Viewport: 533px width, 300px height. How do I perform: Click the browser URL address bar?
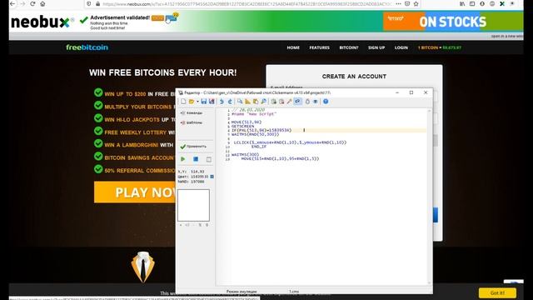click(247, 4)
